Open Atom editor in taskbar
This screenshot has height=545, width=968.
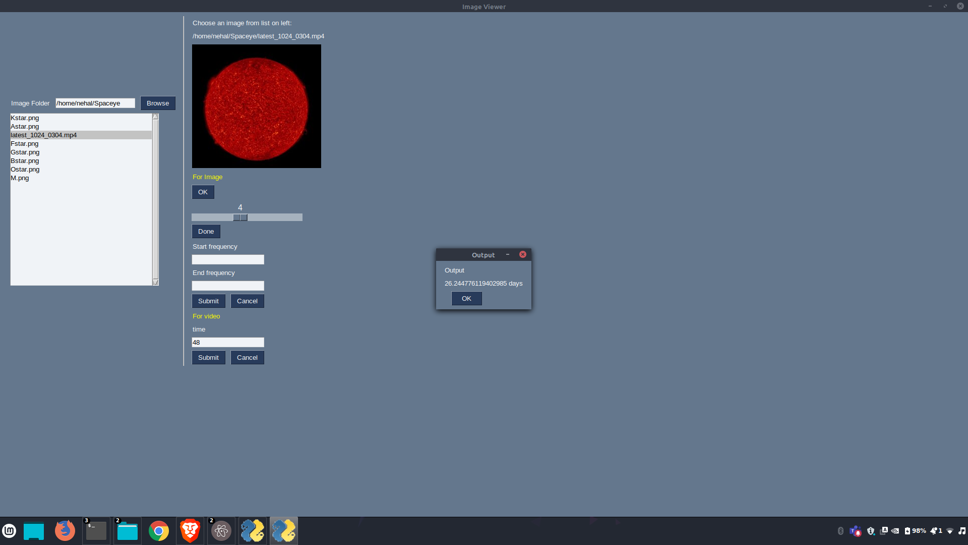click(221, 531)
